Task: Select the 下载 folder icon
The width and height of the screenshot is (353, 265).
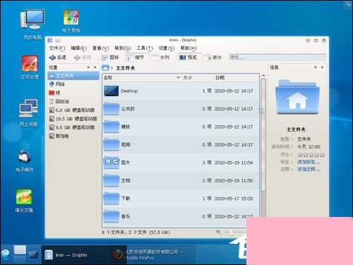Action: click(x=112, y=199)
